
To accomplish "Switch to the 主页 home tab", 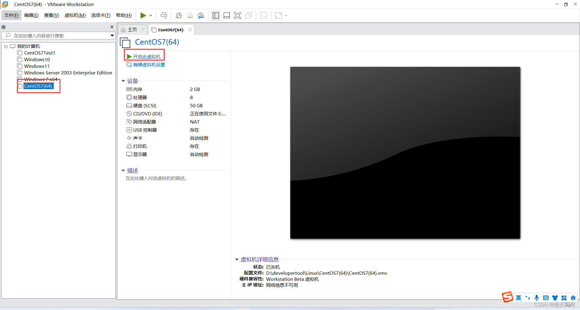I will (129, 30).
